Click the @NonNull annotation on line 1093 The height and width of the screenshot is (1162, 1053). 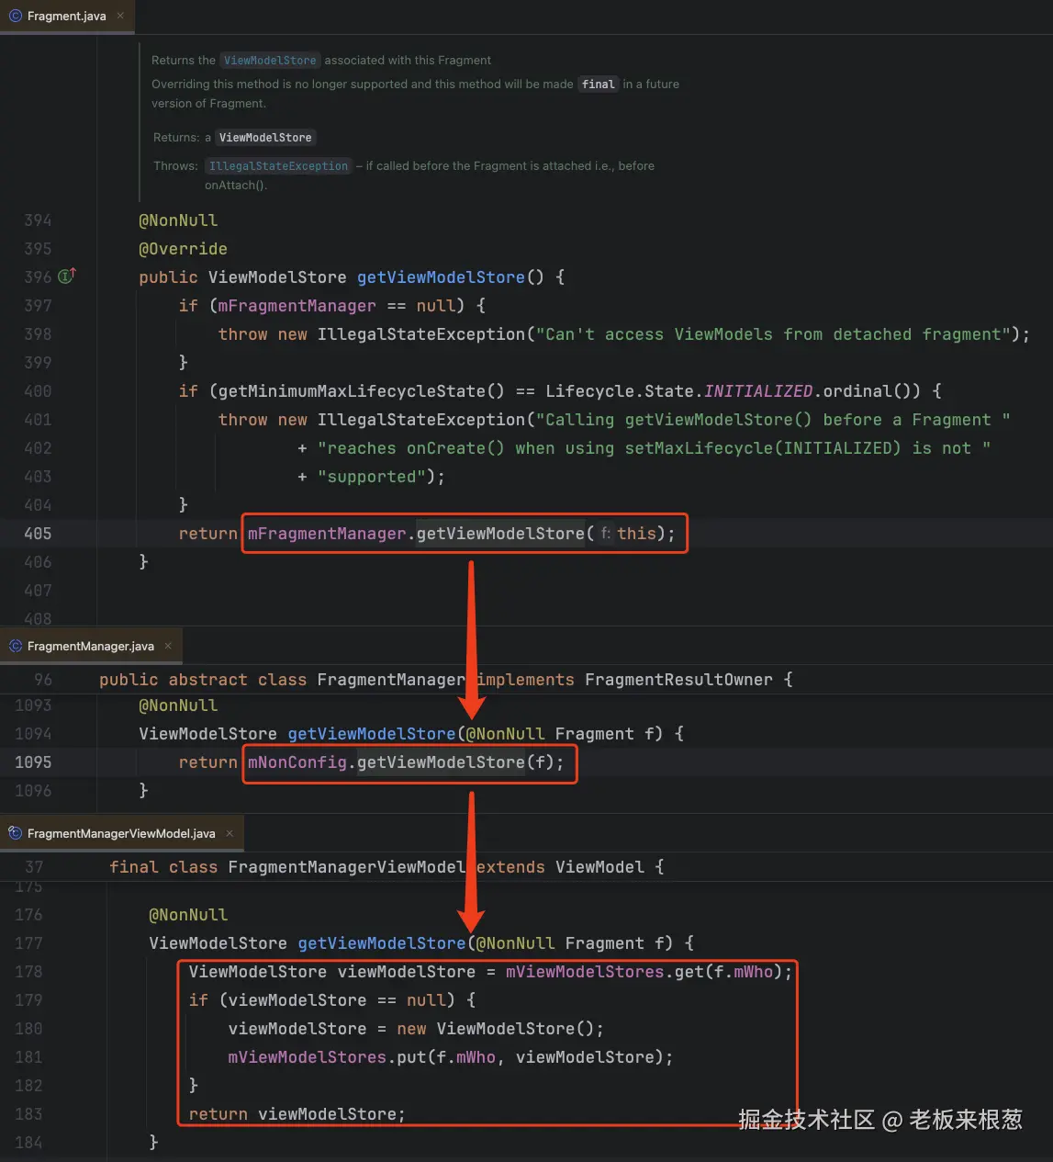click(x=178, y=705)
